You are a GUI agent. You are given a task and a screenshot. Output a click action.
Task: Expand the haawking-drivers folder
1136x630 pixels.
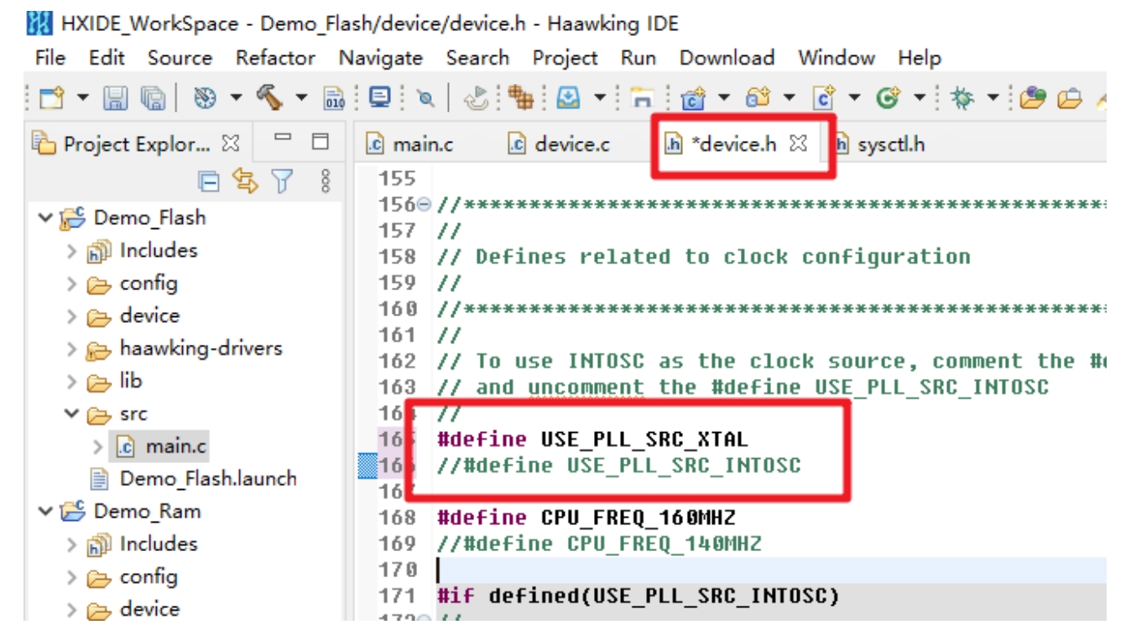[72, 349]
